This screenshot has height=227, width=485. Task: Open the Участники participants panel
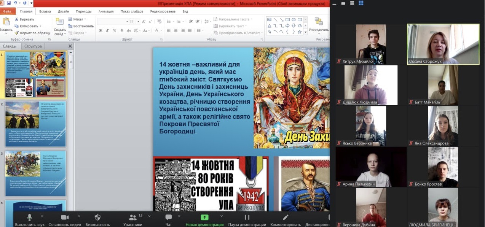[x=133, y=219]
